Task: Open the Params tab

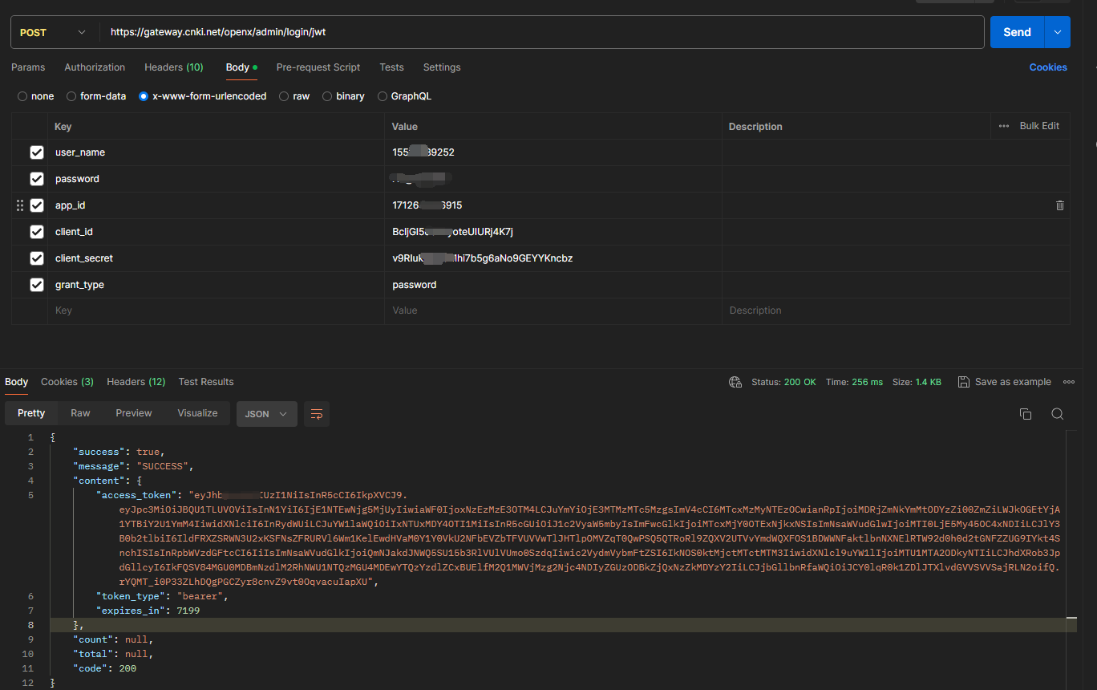Action: (28, 67)
